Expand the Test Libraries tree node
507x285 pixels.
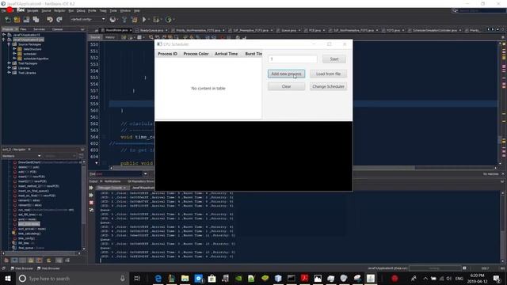(x=9, y=73)
